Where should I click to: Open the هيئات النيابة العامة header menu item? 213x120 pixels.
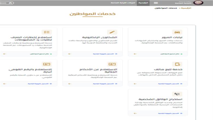(123, 3)
